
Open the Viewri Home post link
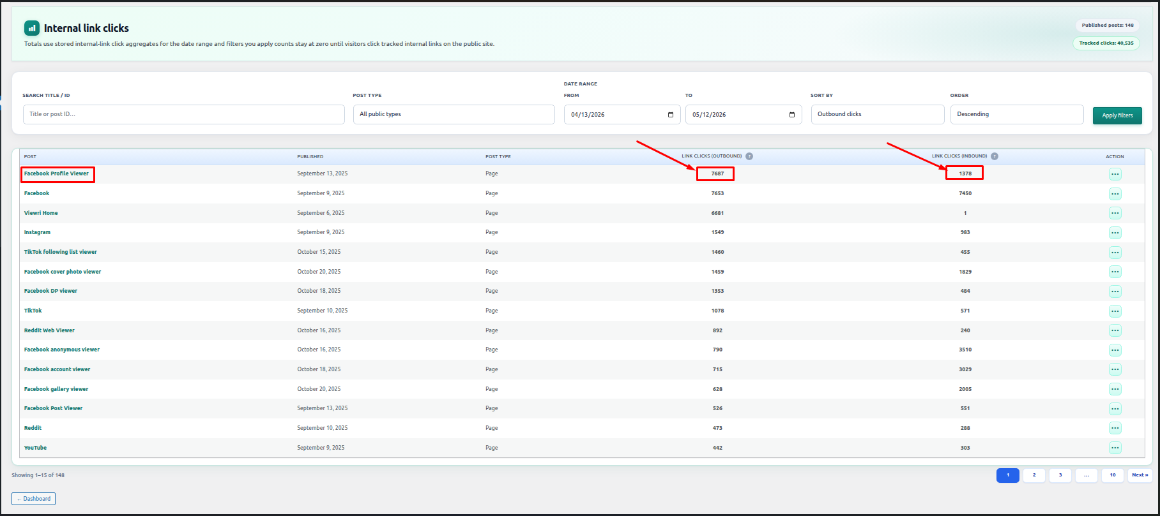coord(41,213)
